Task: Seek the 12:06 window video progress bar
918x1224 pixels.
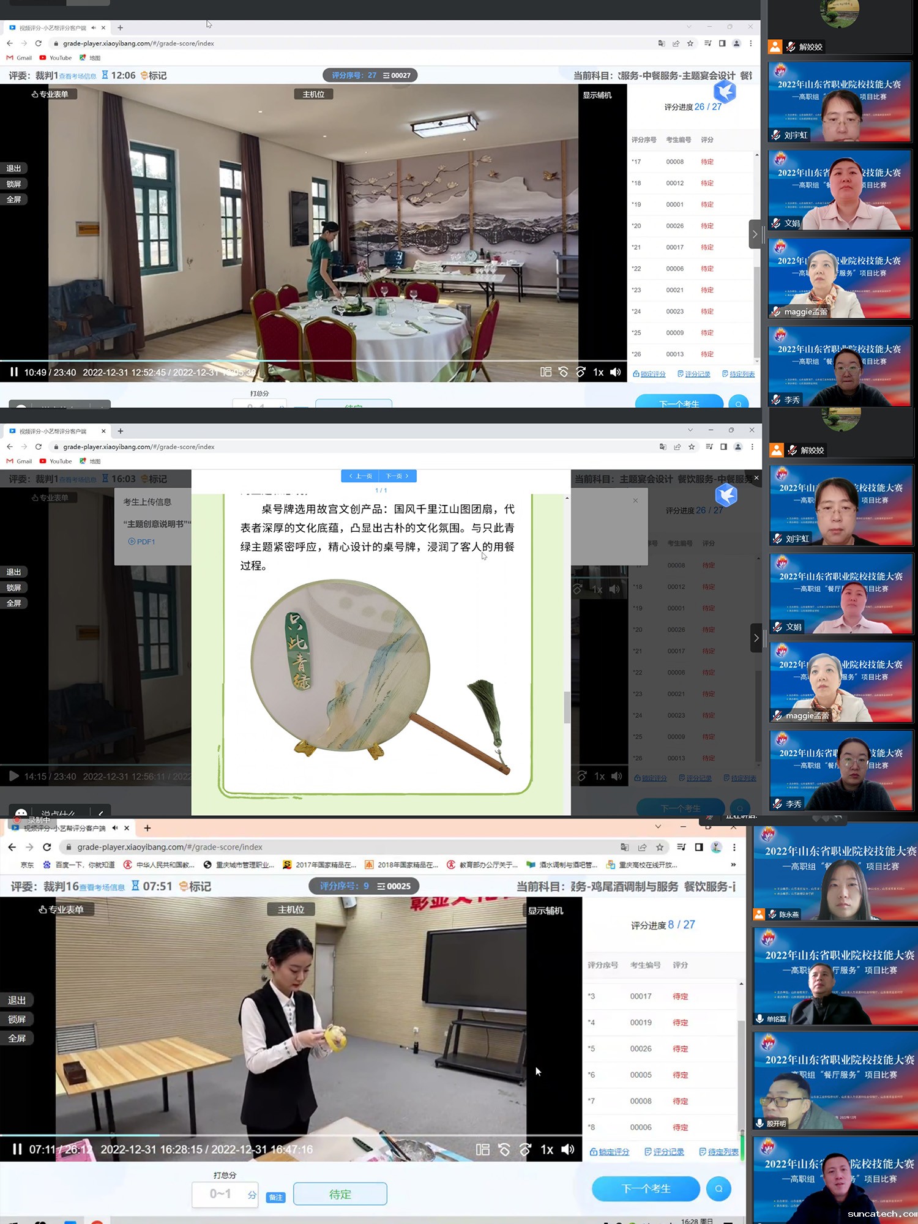Action: coord(313,361)
